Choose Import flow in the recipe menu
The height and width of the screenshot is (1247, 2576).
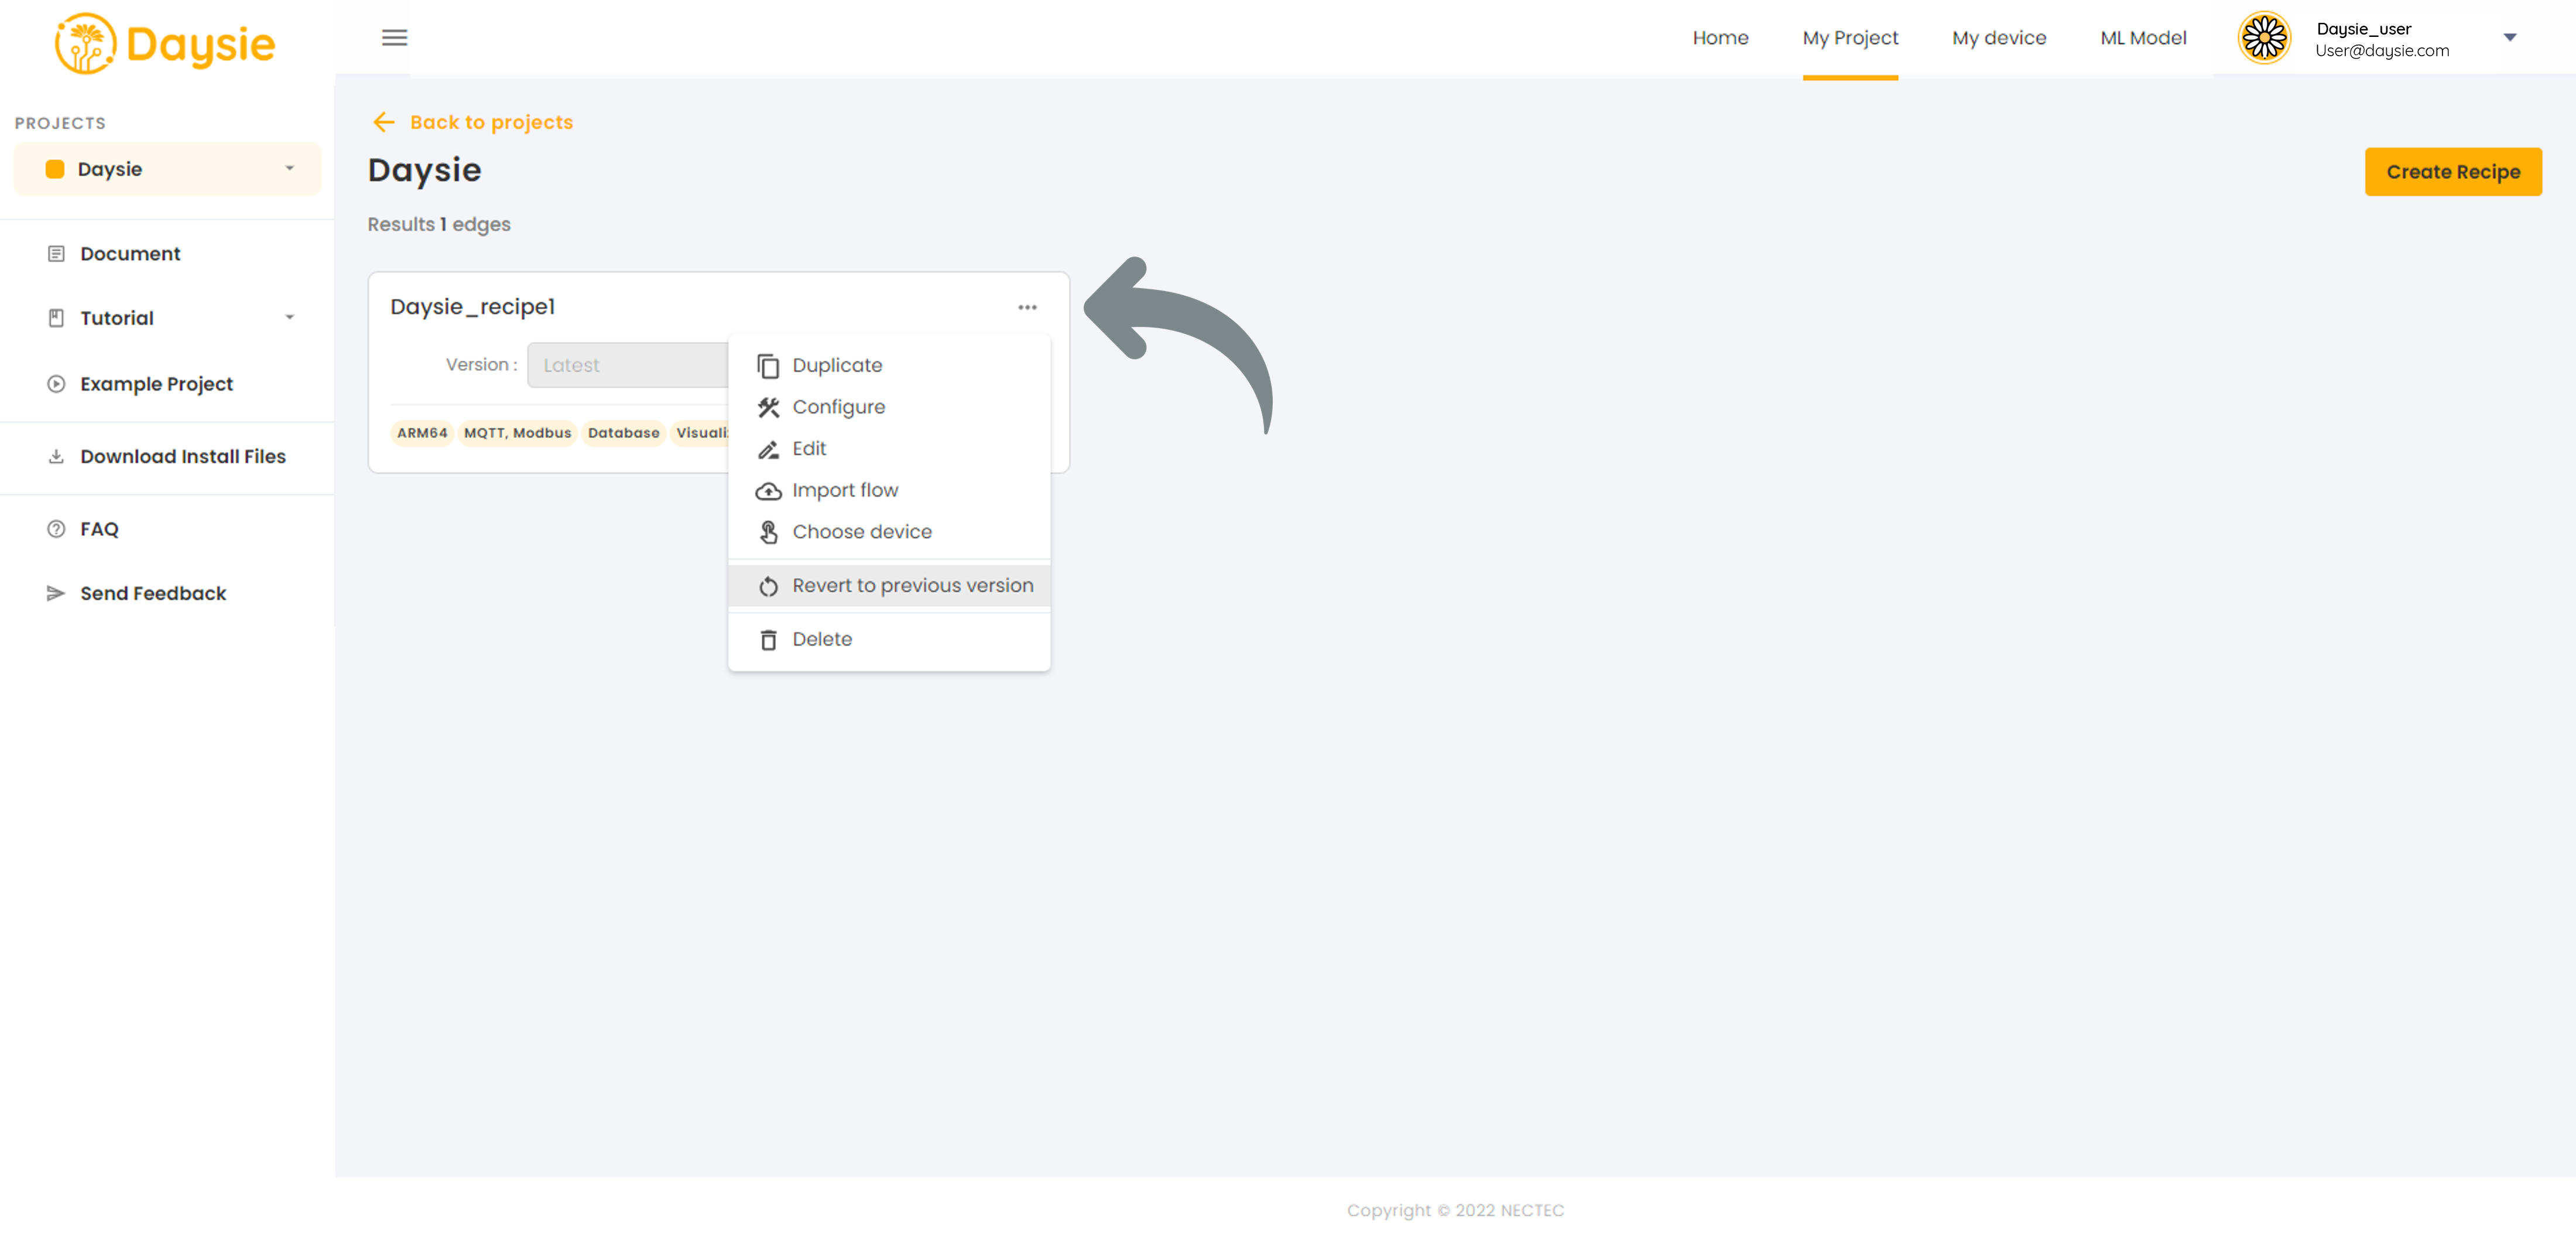[889, 490]
